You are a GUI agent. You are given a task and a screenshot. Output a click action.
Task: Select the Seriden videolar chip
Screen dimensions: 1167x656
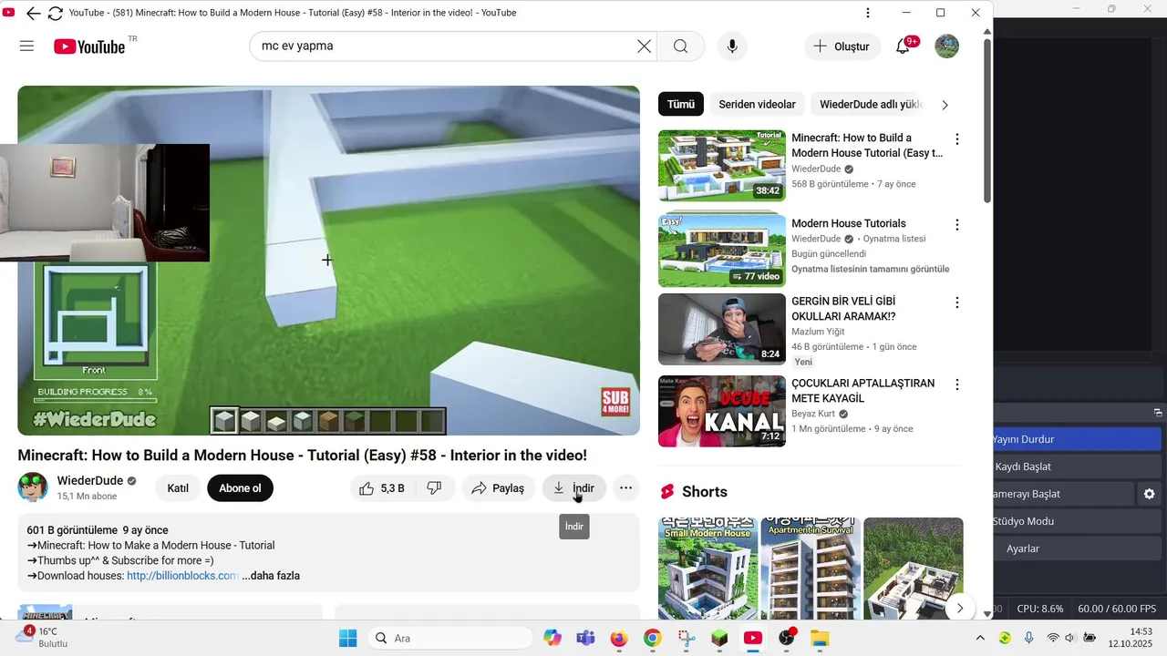(x=757, y=104)
